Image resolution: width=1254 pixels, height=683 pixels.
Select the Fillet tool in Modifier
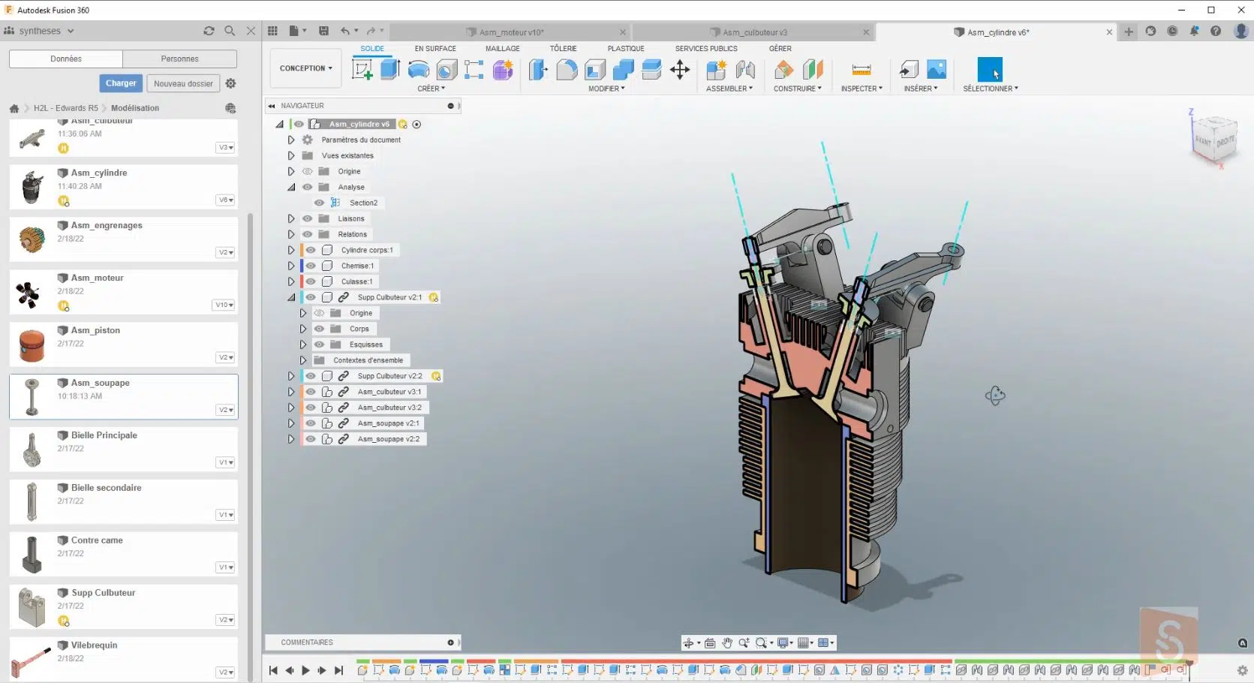[x=567, y=70]
